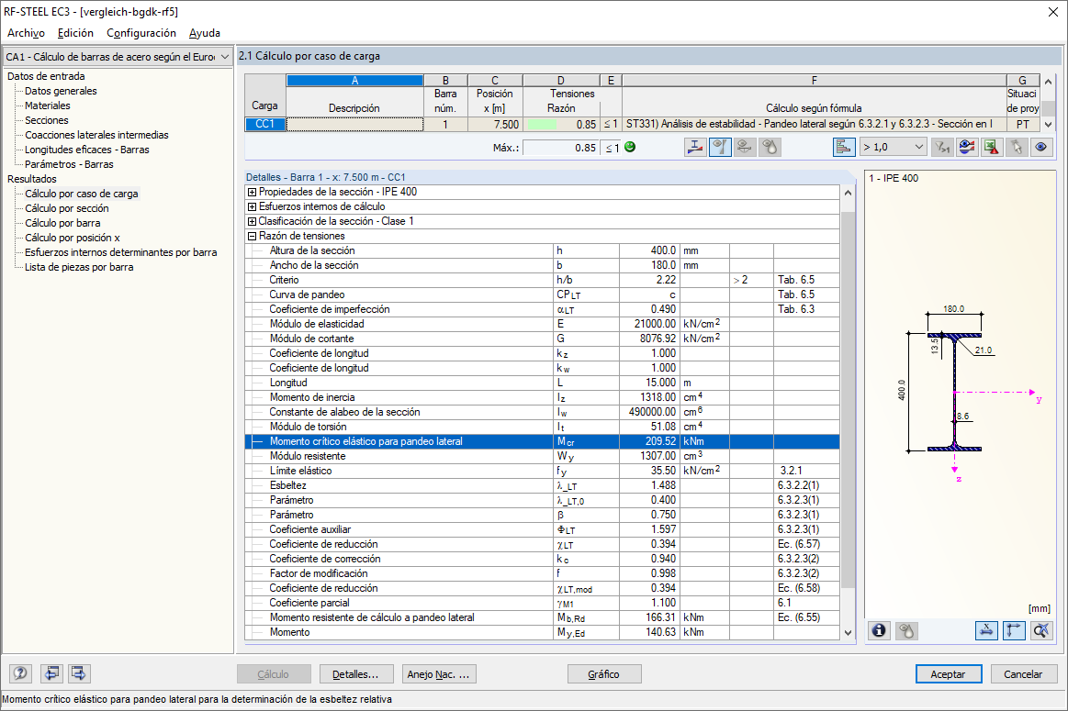Open Parámetros - Barras
The image size is (1068, 711).
click(x=70, y=164)
